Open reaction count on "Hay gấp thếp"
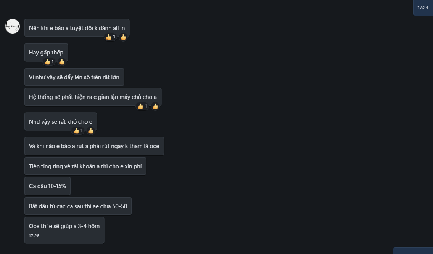 click(x=49, y=62)
